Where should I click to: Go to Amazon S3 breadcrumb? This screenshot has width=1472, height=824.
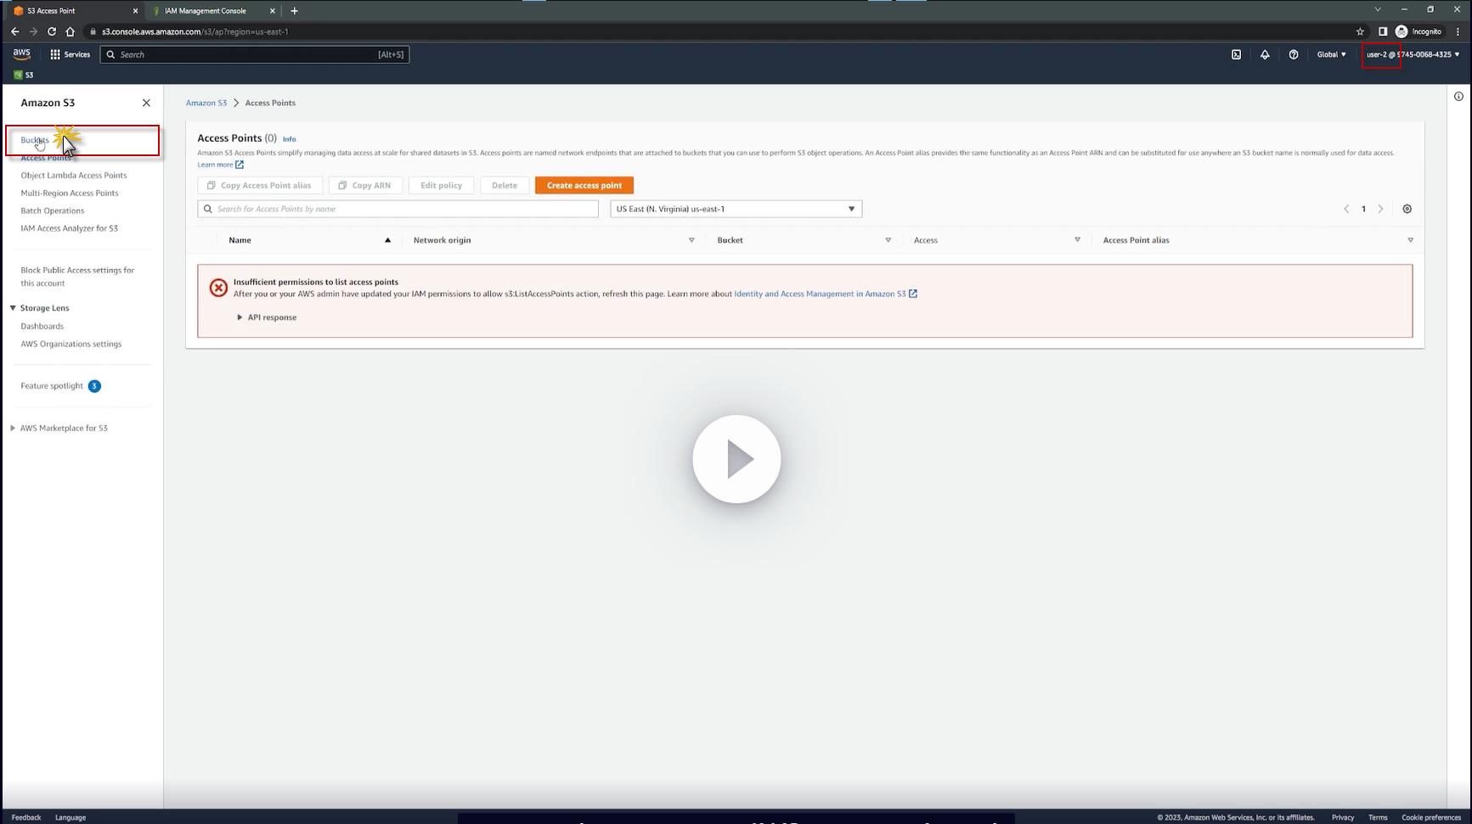(206, 103)
